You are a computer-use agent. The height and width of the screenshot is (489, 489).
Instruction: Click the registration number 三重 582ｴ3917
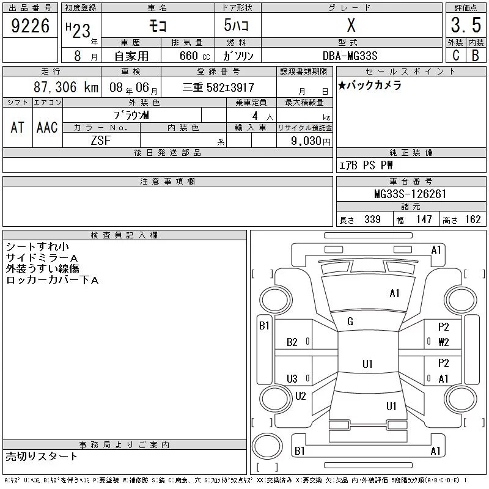pos(218,88)
